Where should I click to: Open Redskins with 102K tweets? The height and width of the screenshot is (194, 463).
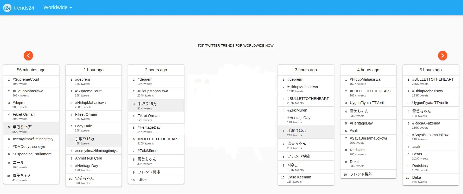point(420,166)
